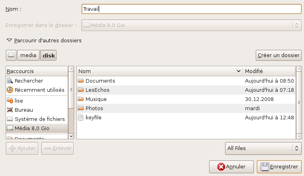Click the Annuler cancel button
This screenshot has width=304, height=176.
coord(231,167)
